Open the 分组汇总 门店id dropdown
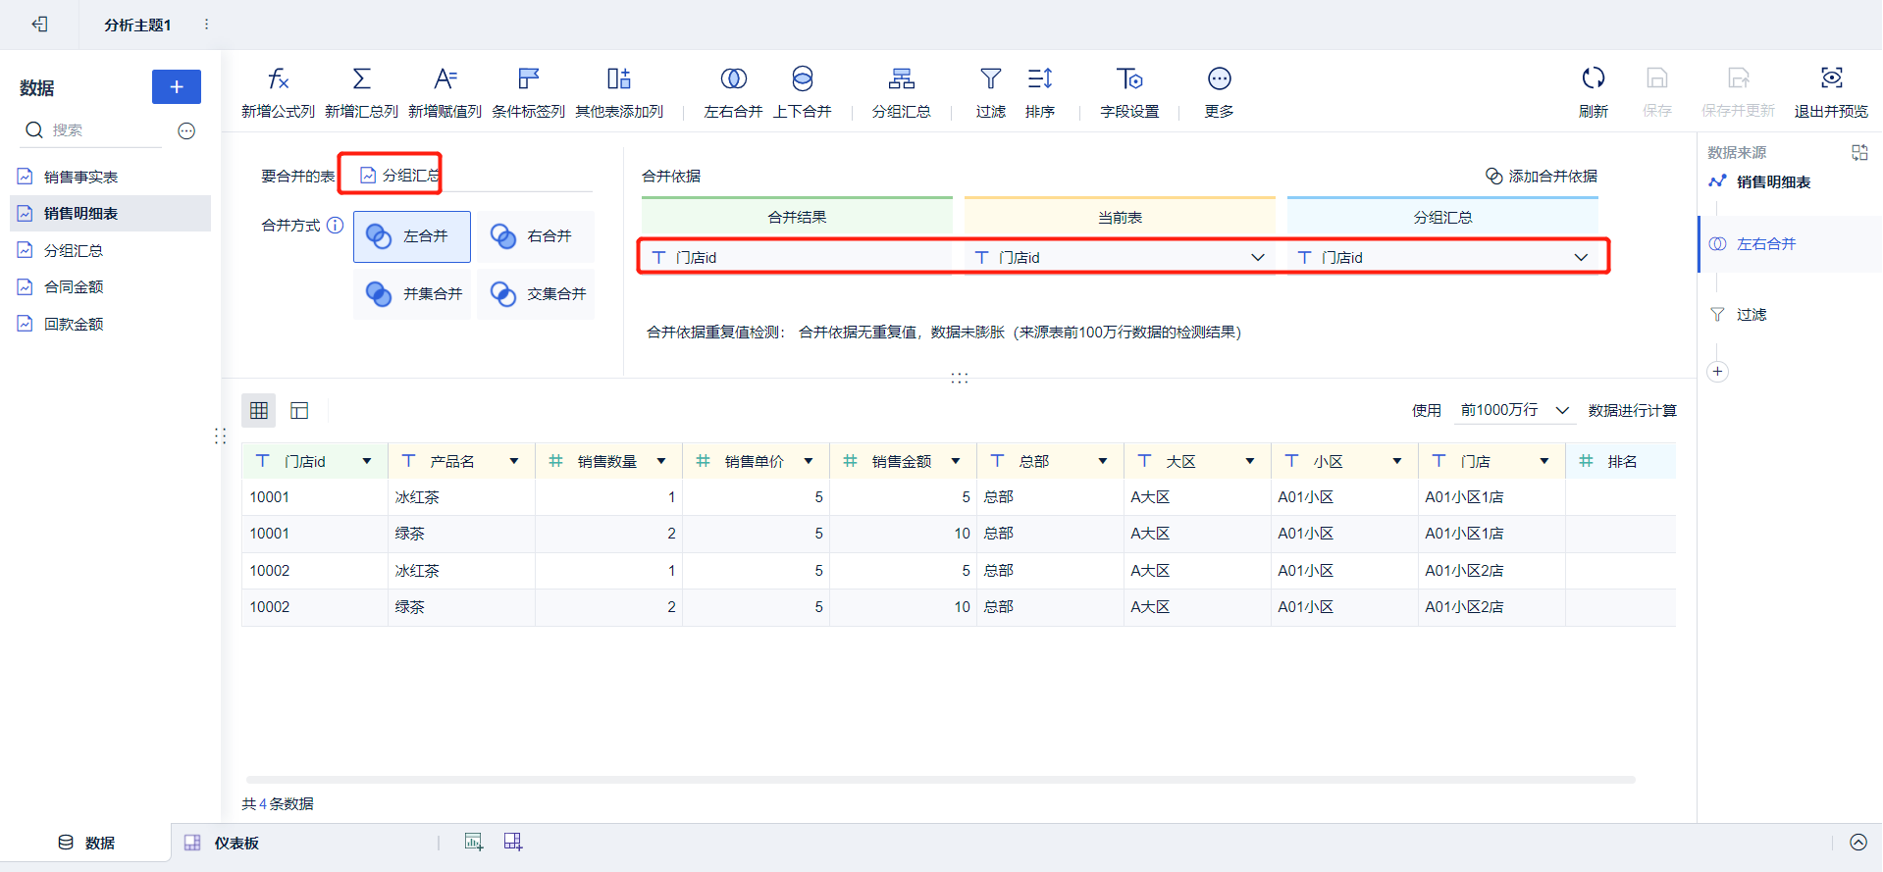Viewport: 1883px width, 872px height. [1443, 257]
